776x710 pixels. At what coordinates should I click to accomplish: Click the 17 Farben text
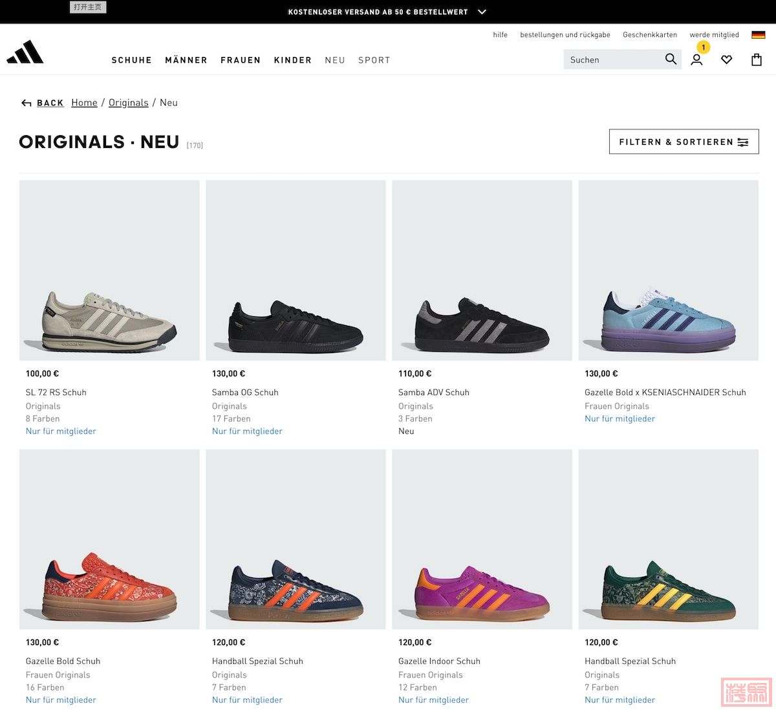pyautogui.click(x=232, y=419)
